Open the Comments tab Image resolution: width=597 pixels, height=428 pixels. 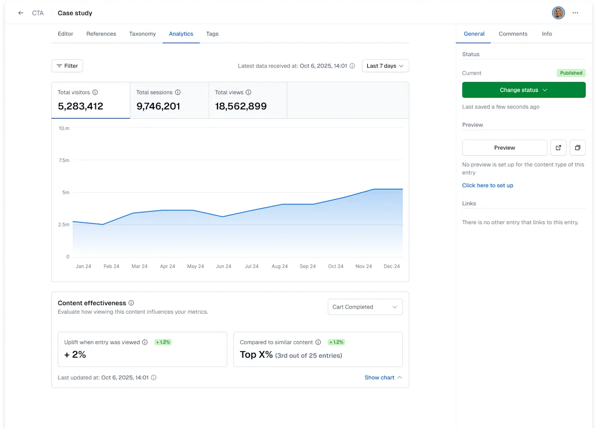513,33
